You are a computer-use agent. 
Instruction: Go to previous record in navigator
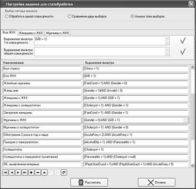point(12,172)
